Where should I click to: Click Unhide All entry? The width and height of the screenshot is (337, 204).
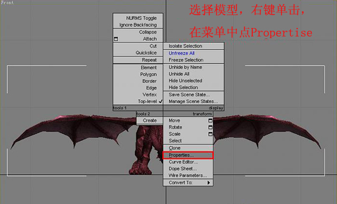point(179,74)
